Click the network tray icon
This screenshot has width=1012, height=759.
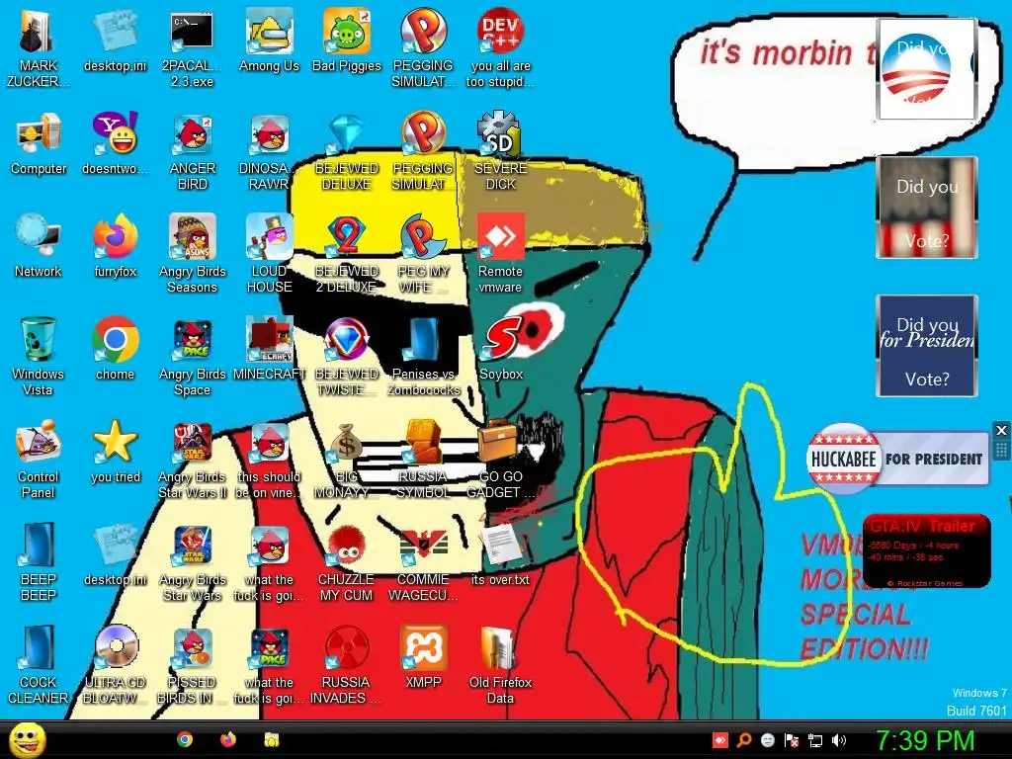[x=815, y=740]
